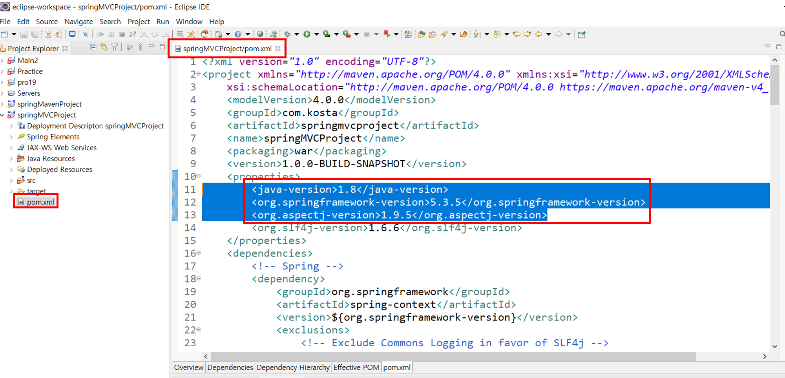Screen dimensions: 785x378
Task: Click the External Tools run icon
Action: coord(347,34)
